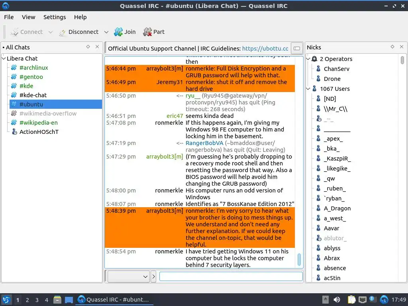Close the Nicks panel
408x306 pixels.
pos(402,47)
